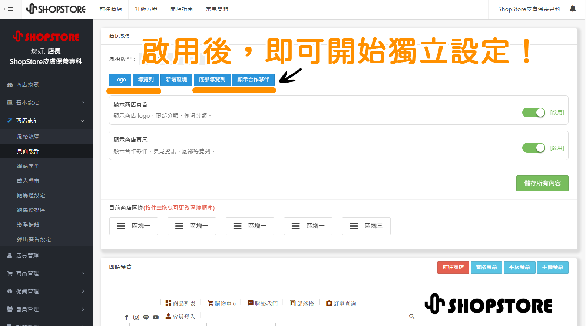Click 商店設計 magic wand icon
The image size is (586, 326).
tap(10, 120)
